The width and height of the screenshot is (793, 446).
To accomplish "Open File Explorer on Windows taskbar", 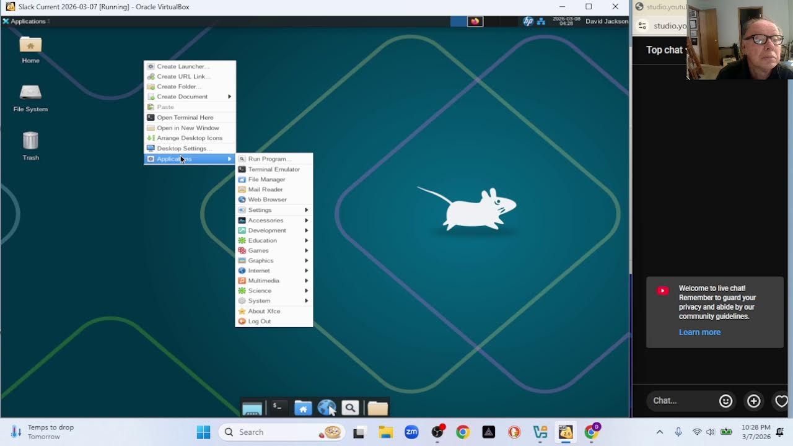I will [385, 432].
